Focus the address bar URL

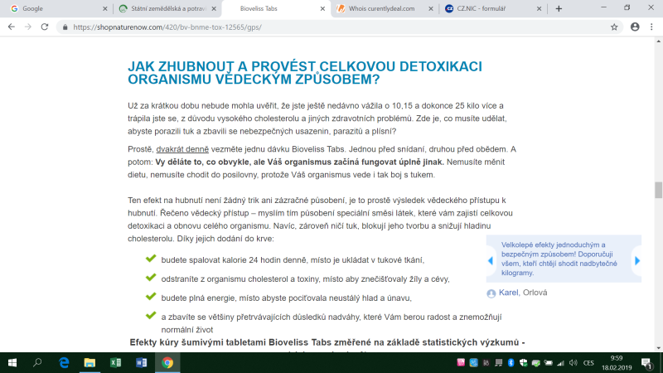(x=167, y=27)
